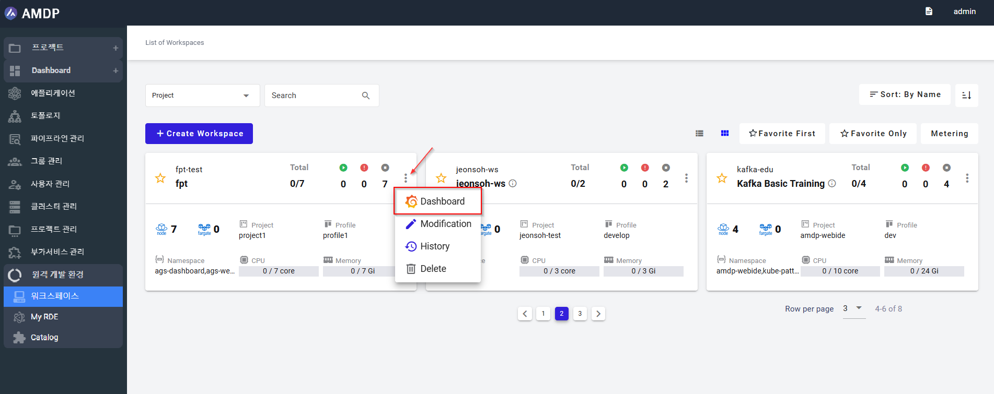Go to next page arrow
994x394 pixels.
(598, 314)
